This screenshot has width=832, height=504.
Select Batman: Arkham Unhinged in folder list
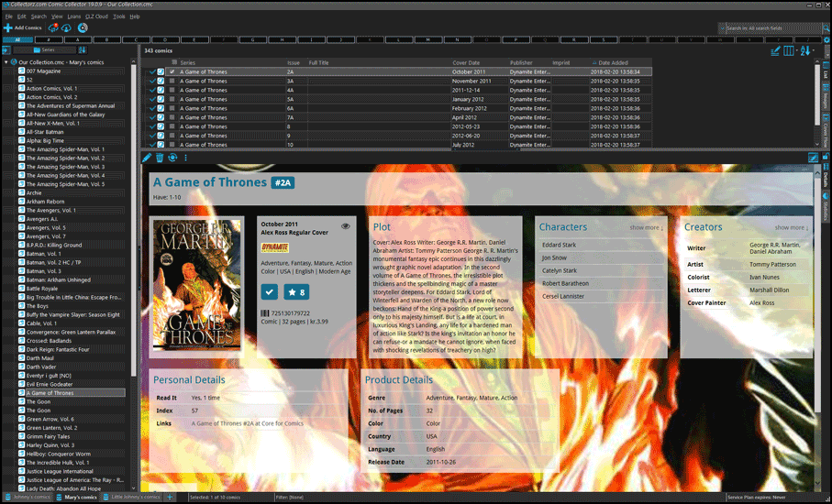tap(59, 279)
